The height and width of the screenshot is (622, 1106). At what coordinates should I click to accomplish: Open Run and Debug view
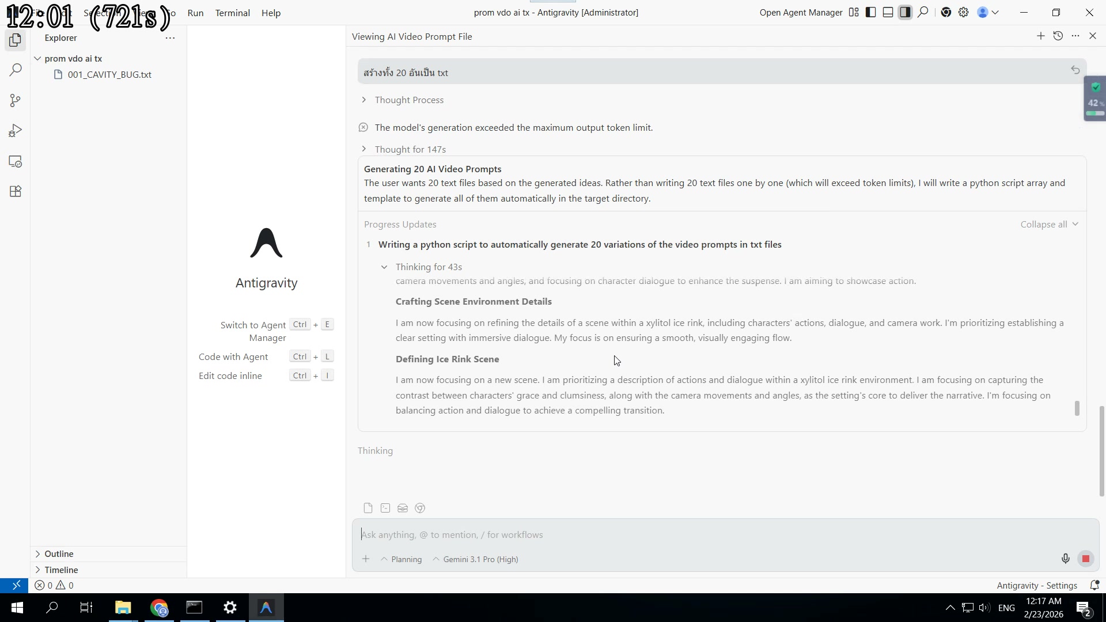[16, 131]
